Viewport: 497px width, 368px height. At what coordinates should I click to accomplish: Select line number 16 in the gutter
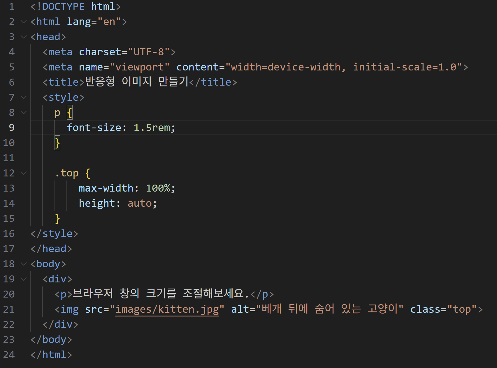pyautogui.click(x=9, y=233)
